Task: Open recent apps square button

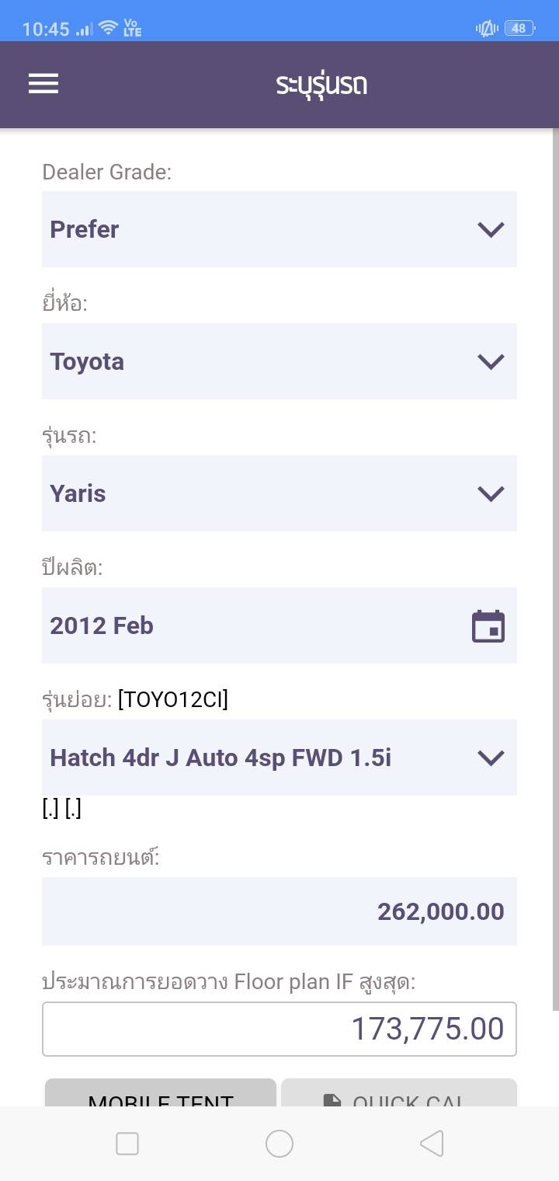Action: (x=127, y=1143)
